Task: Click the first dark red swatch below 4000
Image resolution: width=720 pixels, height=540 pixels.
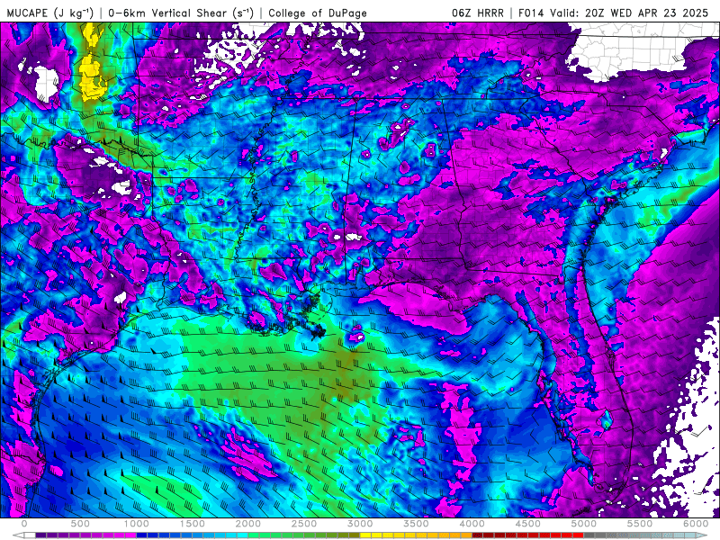Action: 478,535
